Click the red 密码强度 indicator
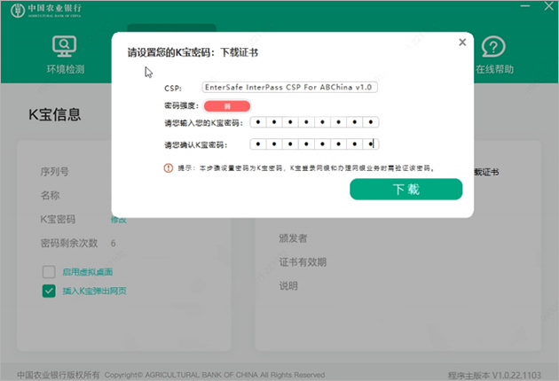 point(226,105)
